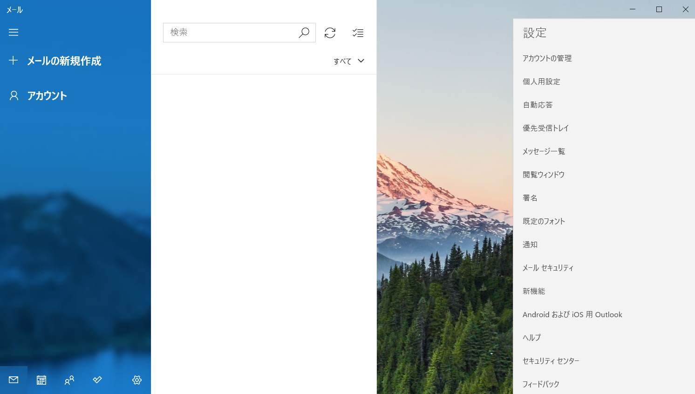Select 通知 settings entry

point(604,245)
